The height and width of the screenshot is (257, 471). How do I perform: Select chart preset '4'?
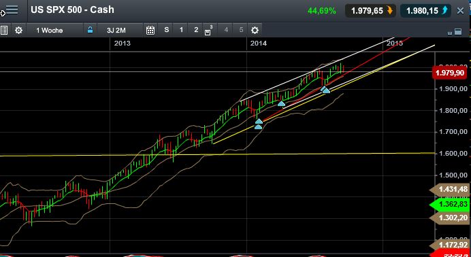[x=226, y=30]
